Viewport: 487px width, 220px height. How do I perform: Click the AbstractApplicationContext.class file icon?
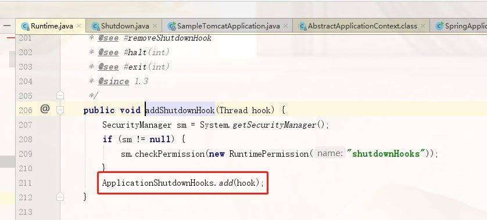pyautogui.click(x=303, y=26)
